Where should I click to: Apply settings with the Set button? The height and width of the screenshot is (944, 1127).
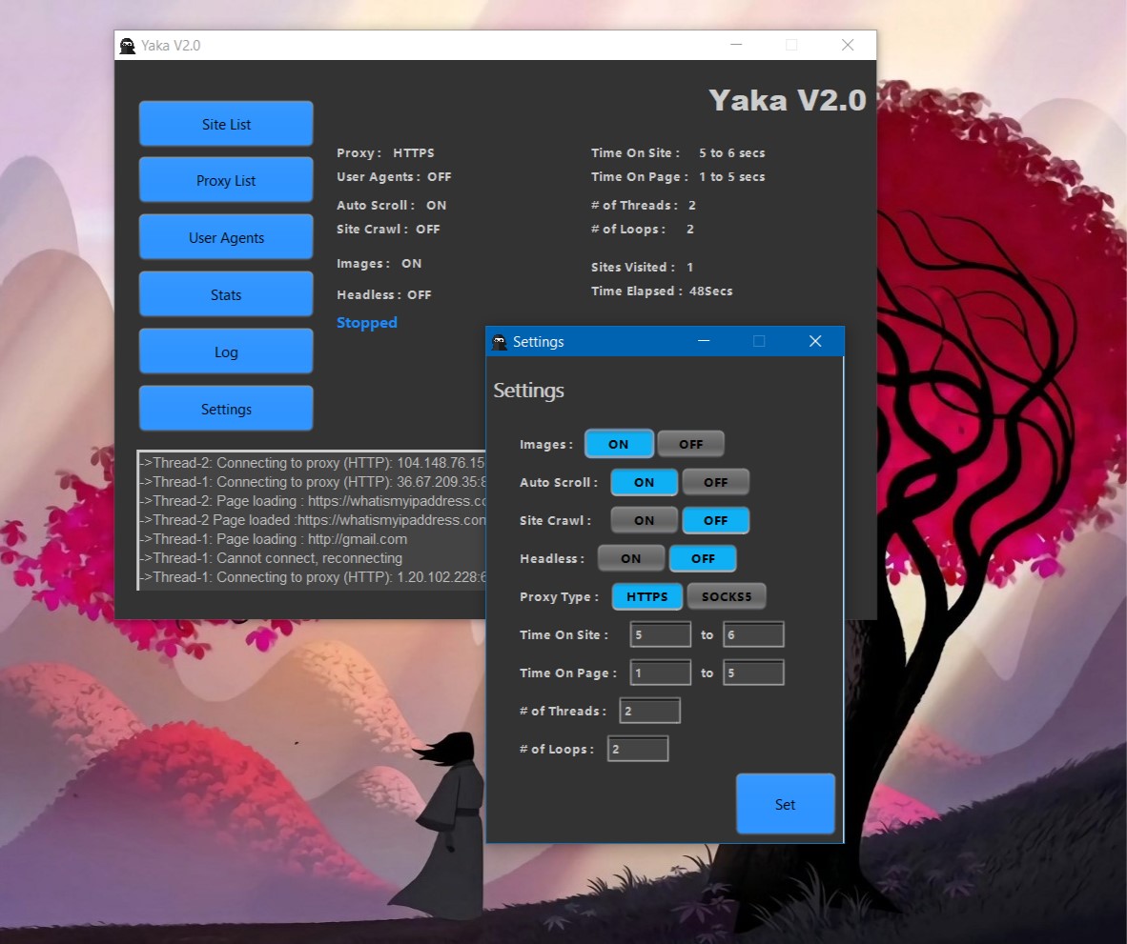[785, 804]
